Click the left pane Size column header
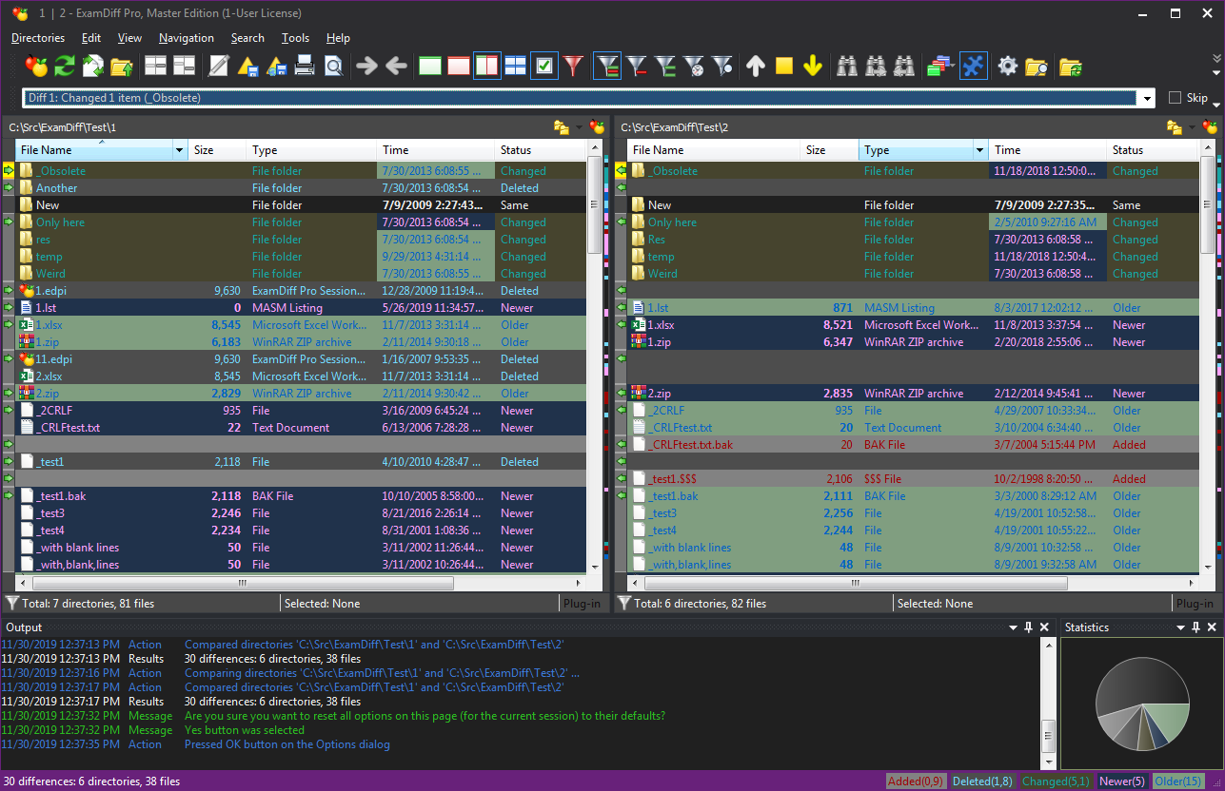1225x791 pixels. [217, 150]
